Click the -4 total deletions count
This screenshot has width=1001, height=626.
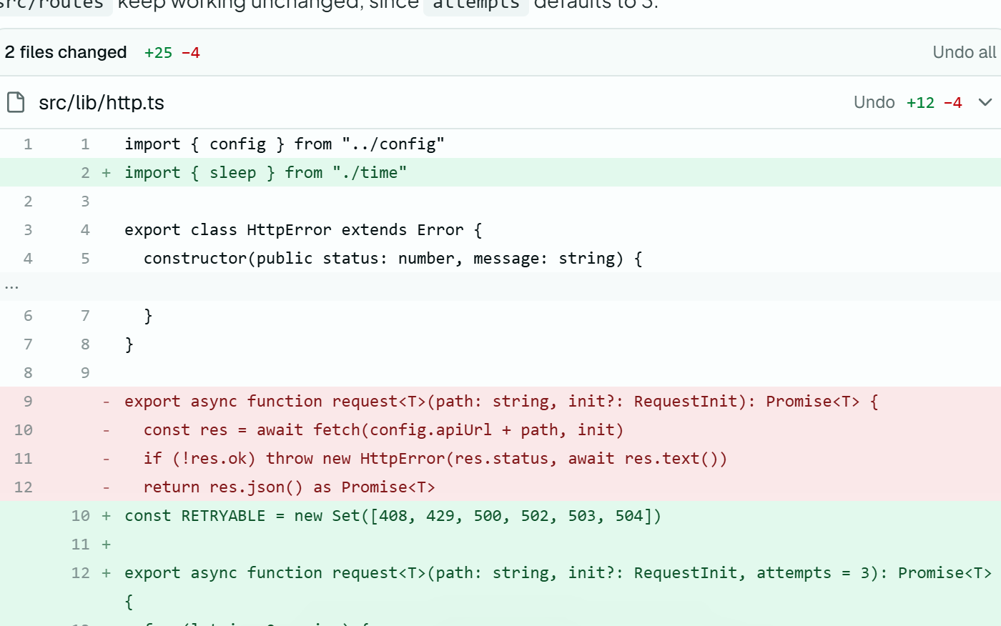[190, 53]
